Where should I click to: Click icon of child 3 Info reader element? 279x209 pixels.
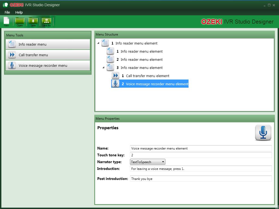(110, 68)
